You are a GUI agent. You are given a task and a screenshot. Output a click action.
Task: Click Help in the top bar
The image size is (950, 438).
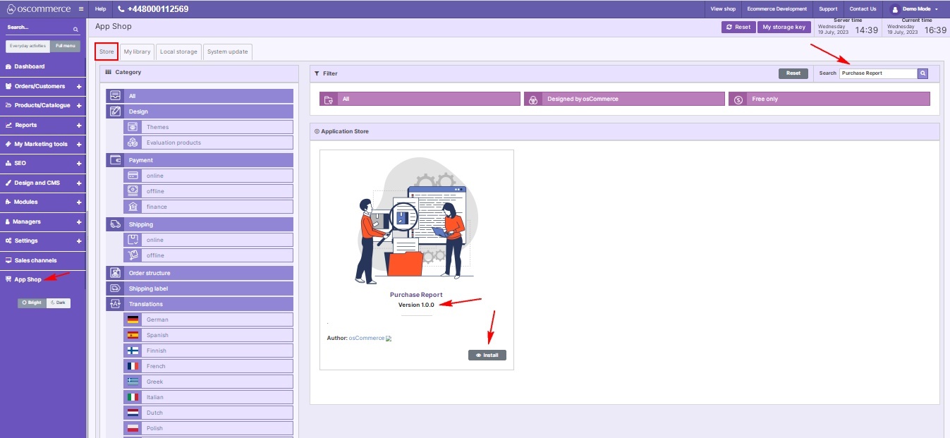click(100, 9)
